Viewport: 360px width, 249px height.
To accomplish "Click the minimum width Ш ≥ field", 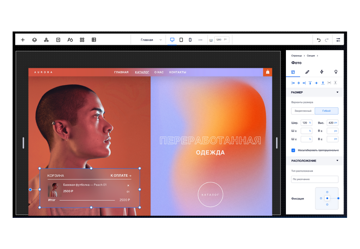I will [306, 131].
